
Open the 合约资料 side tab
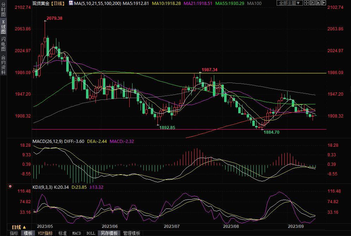coord(3,65)
